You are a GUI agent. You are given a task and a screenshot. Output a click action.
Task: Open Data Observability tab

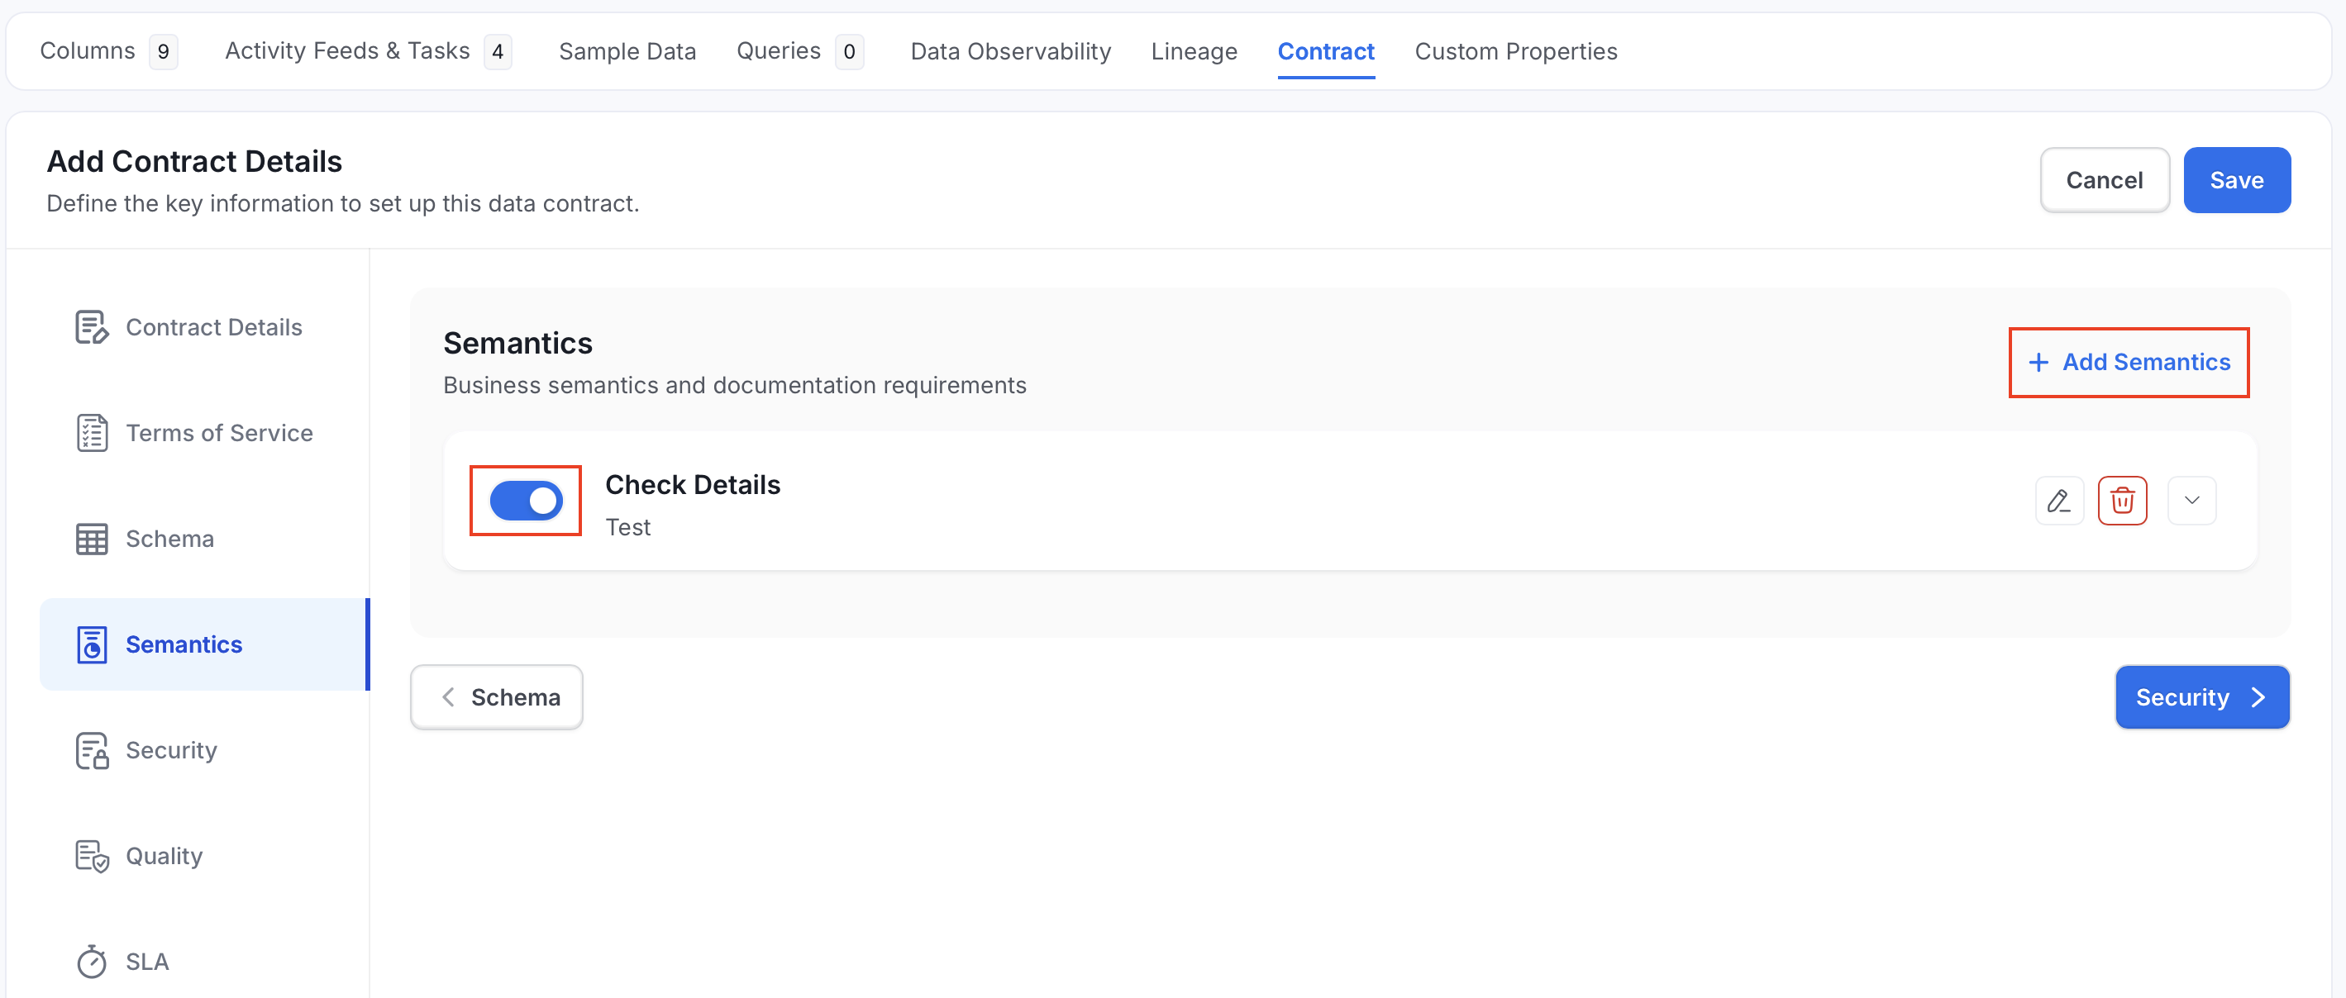click(1010, 51)
